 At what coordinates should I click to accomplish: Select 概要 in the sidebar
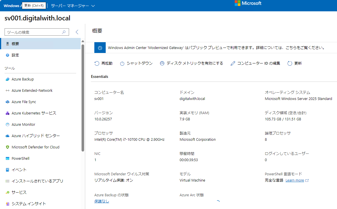[x=40, y=44]
